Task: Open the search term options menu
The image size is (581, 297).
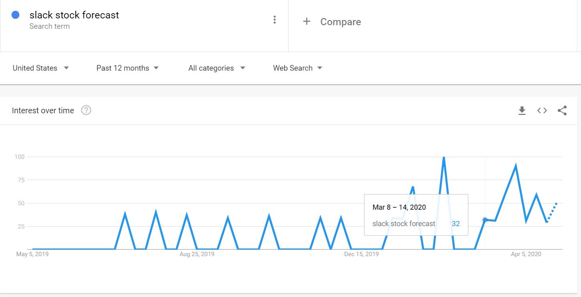Action: tap(274, 20)
